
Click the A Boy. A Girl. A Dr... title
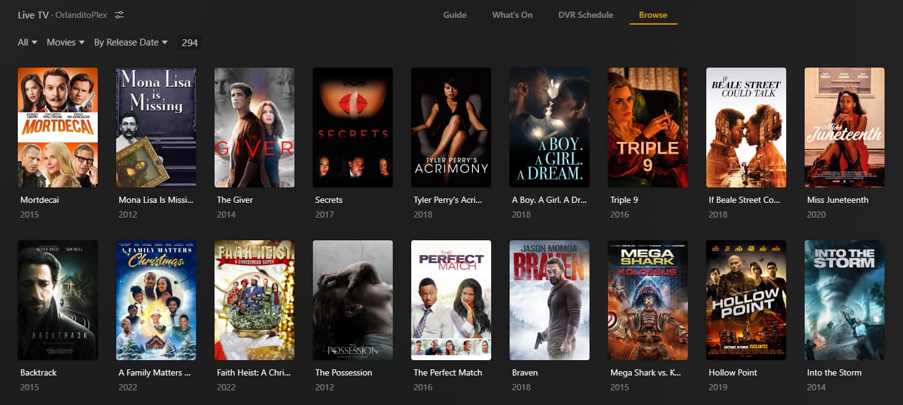coord(548,200)
